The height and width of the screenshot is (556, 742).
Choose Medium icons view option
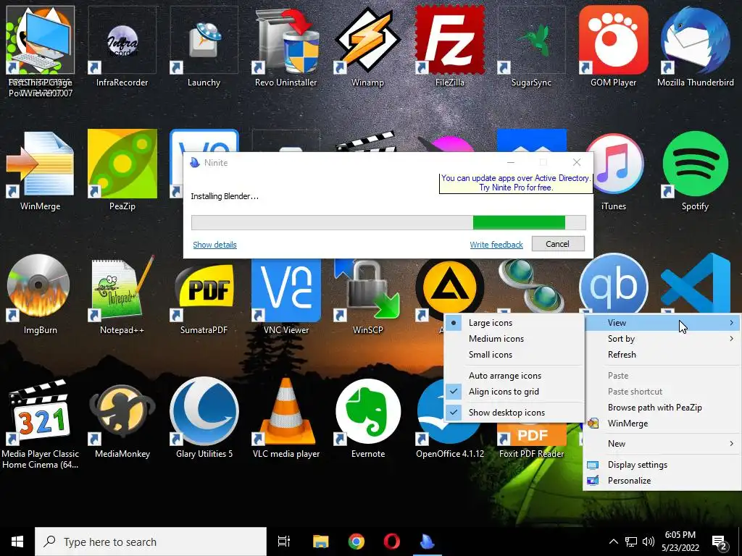click(514, 339)
